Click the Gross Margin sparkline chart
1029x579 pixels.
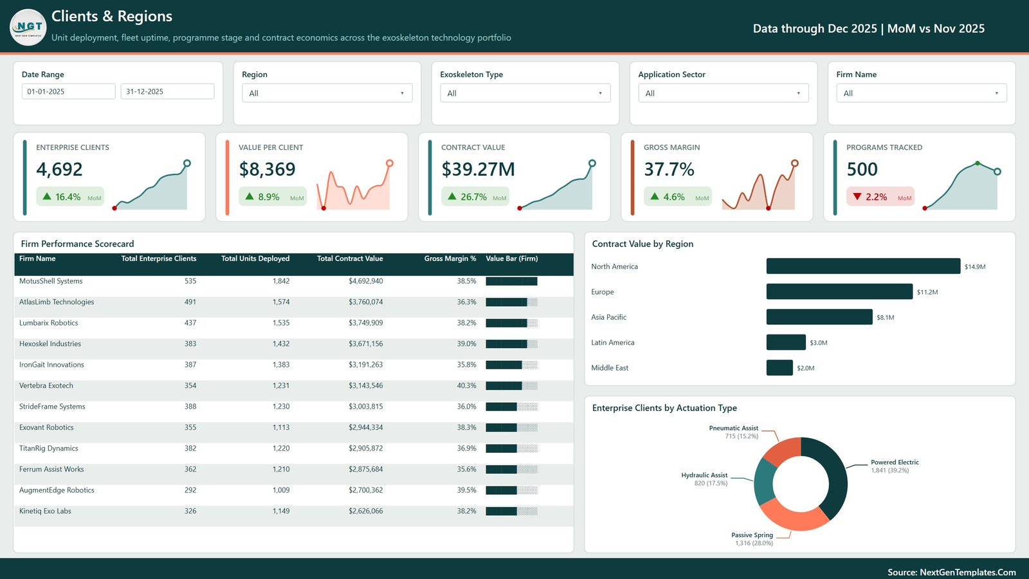coord(760,185)
